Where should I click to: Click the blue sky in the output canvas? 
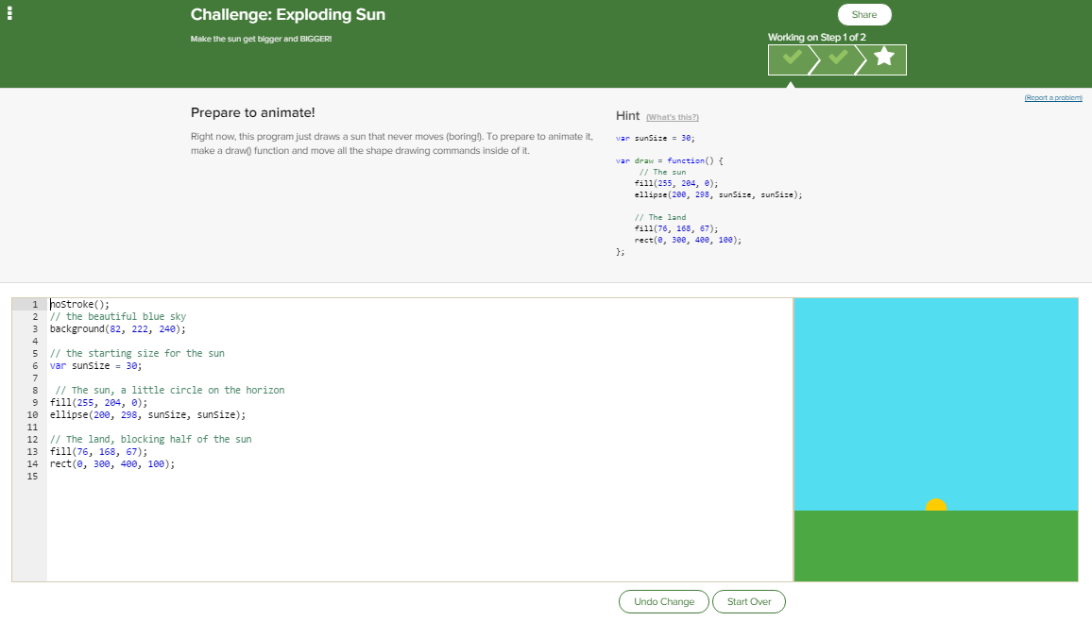[935, 396]
